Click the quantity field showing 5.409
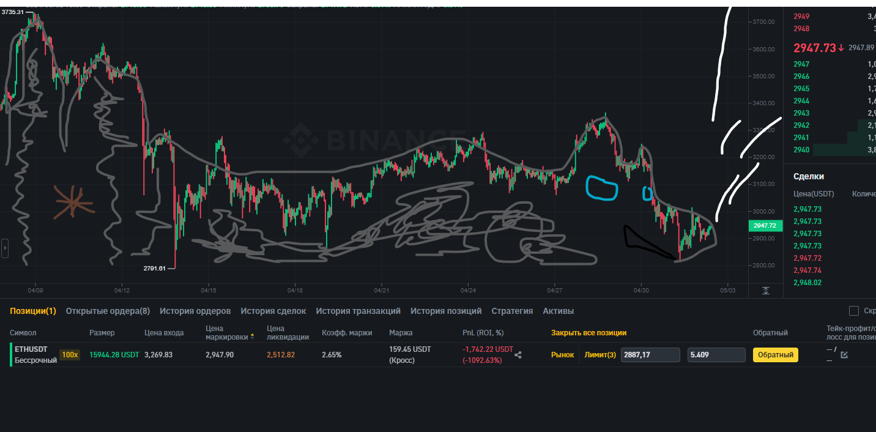Viewport: 876px width, 432px height. click(716, 355)
